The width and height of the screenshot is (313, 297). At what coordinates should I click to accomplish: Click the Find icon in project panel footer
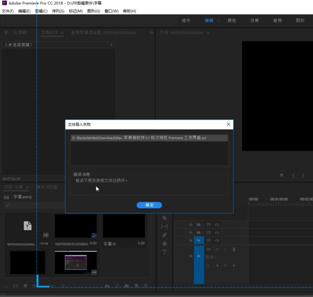[x=117, y=286]
